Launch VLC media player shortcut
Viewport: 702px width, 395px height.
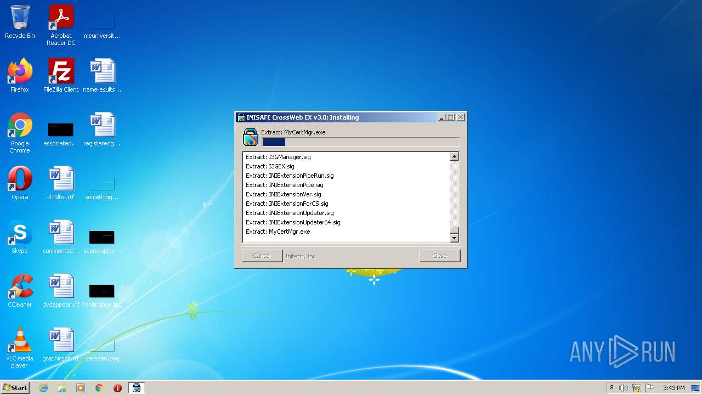(x=20, y=348)
